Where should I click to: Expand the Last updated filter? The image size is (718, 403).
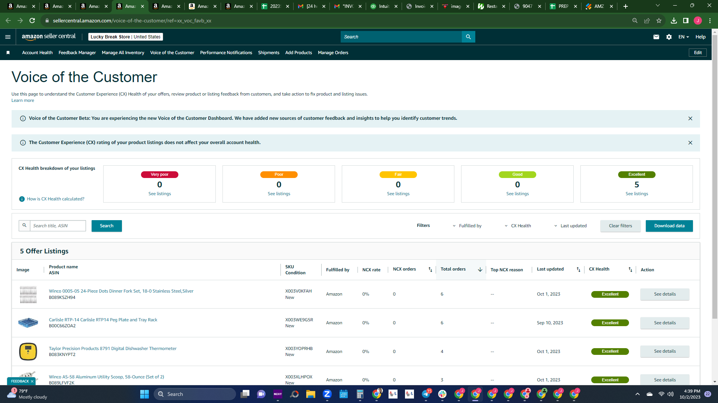pyautogui.click(x=570, y=226)
